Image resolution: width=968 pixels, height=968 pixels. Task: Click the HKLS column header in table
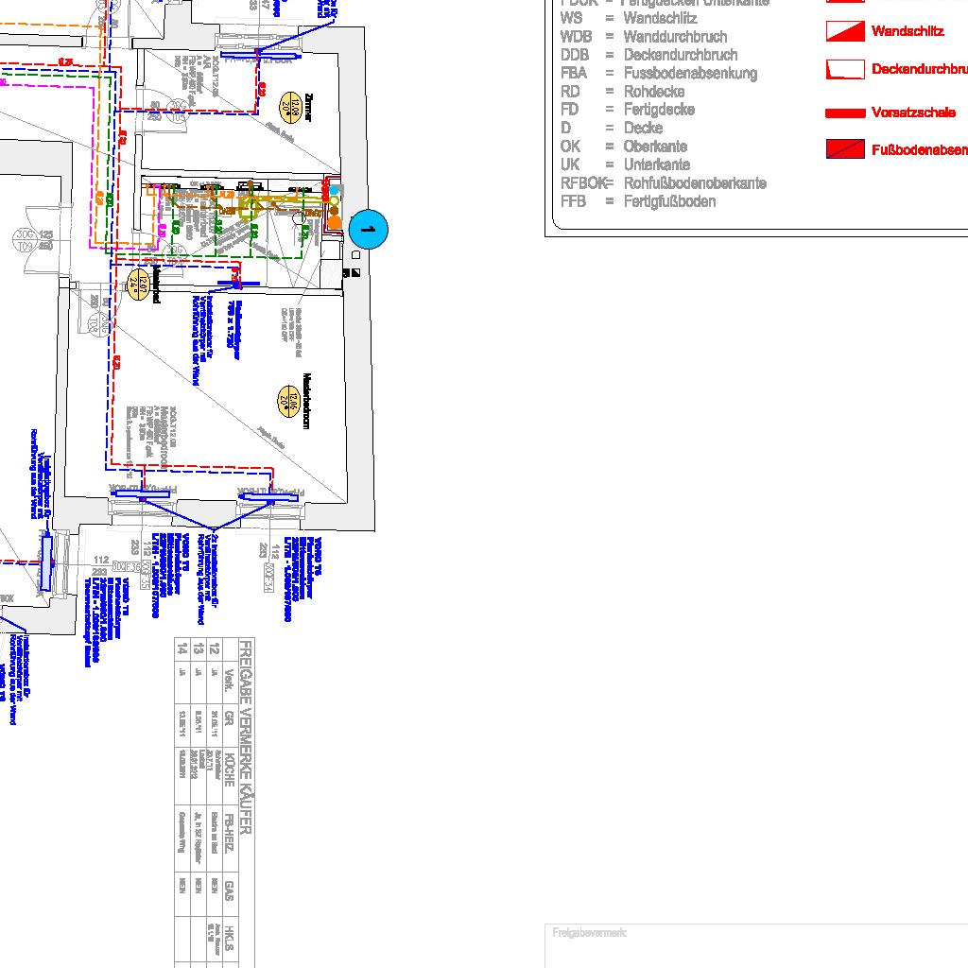coord(229,937)
